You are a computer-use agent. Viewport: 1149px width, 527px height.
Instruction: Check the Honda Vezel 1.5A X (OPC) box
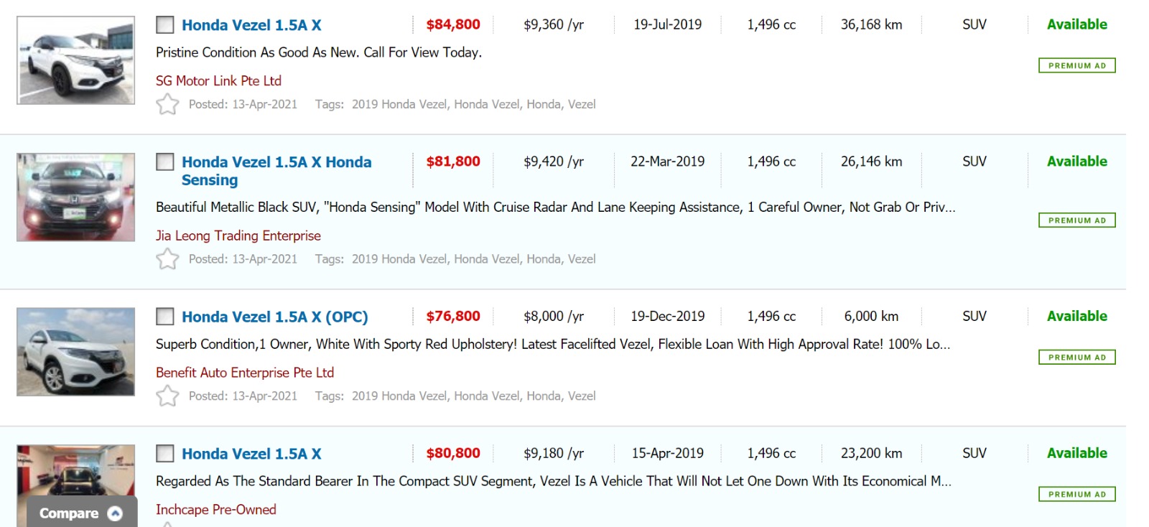point(165,317)
